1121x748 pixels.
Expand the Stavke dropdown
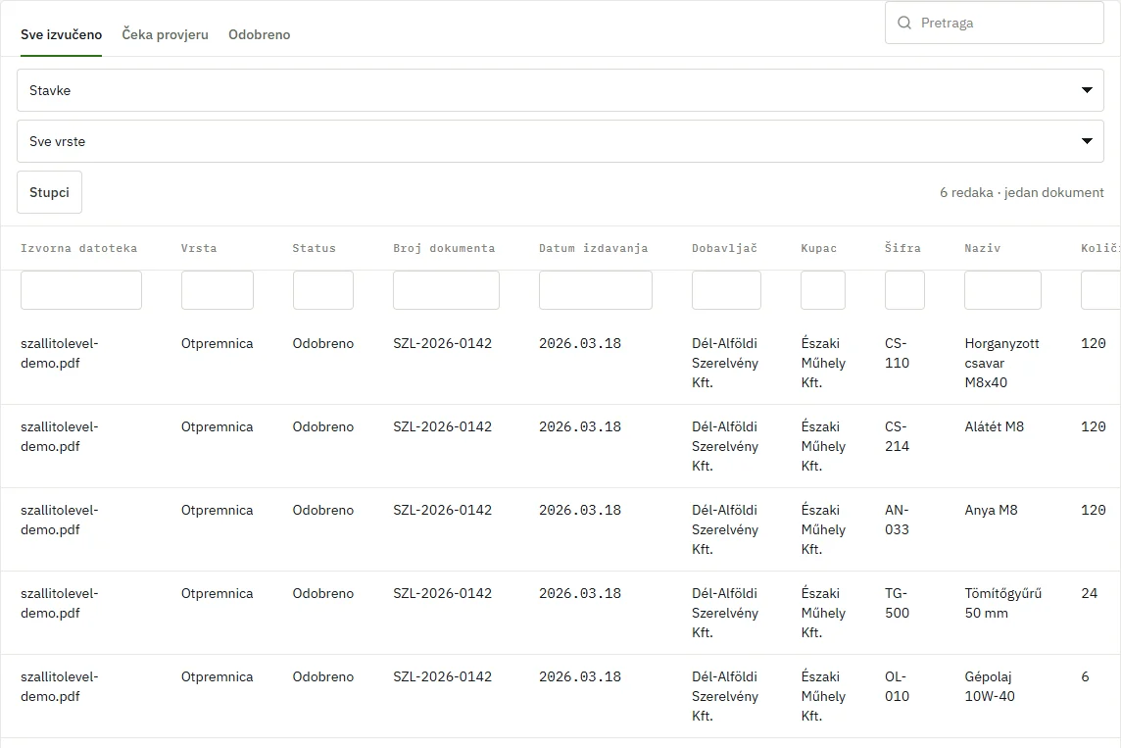pos(560,90)
